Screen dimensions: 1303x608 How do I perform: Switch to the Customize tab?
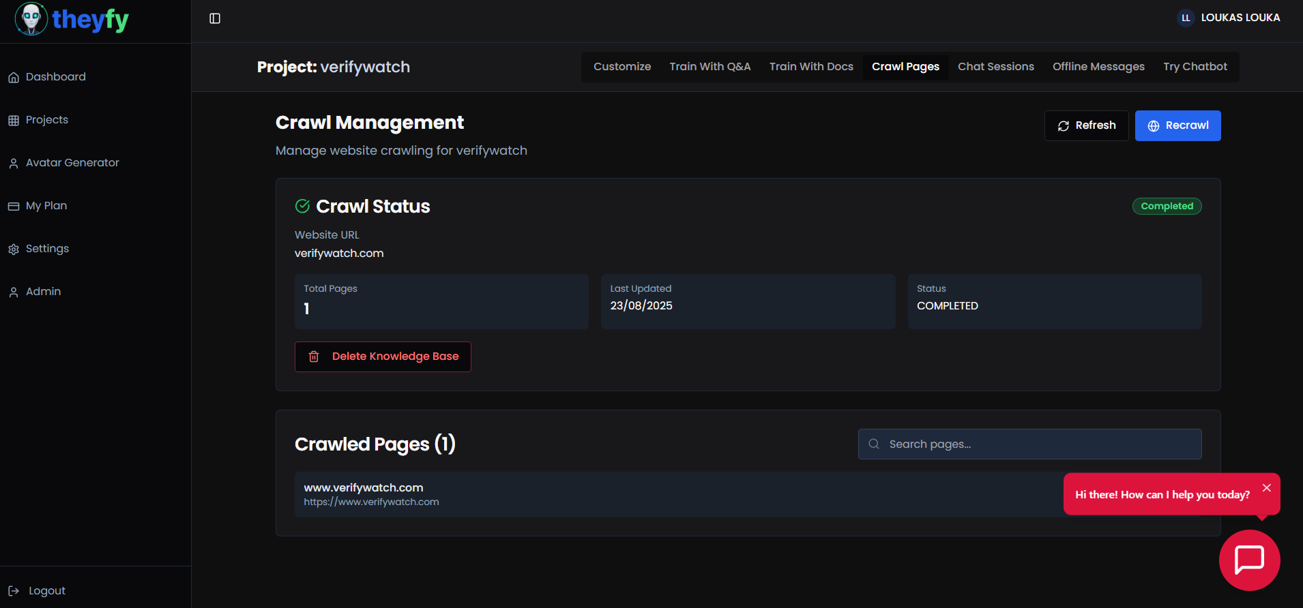pyautogui.click(x=622, y=67)
